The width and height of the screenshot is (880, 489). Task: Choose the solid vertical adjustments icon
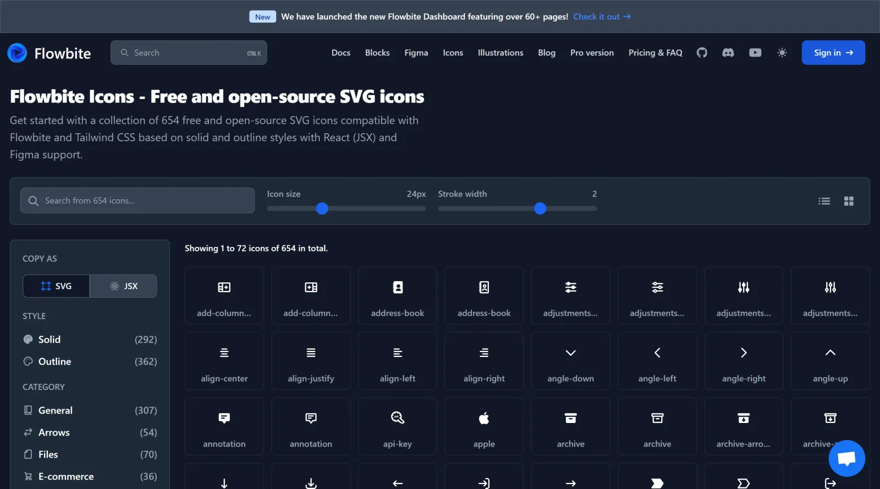pos(744,295)
